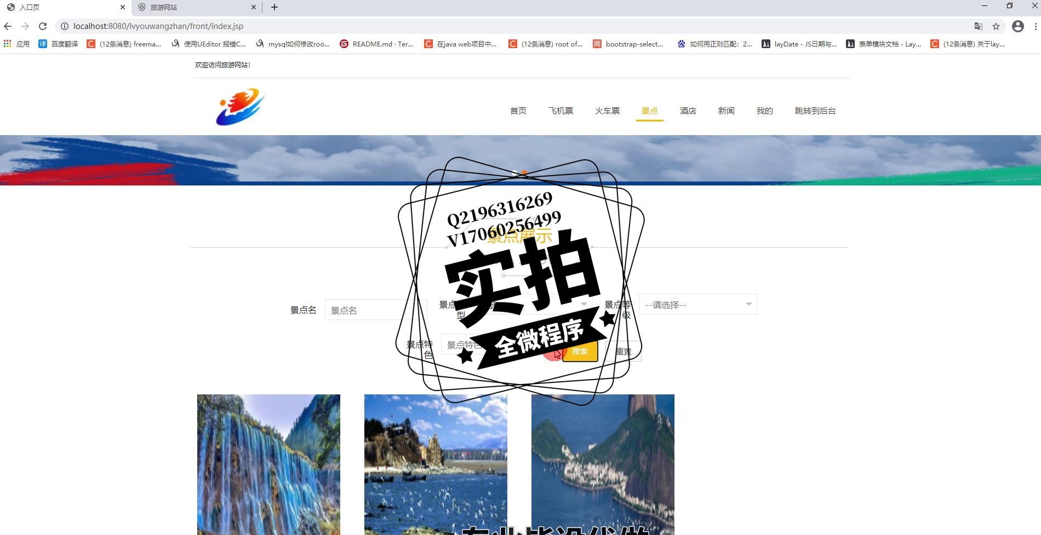Open the 表单模块文档 bookmark
The height and width of the screenshot is (535, 1041).
pyautogui.click(x=884, y=44)
